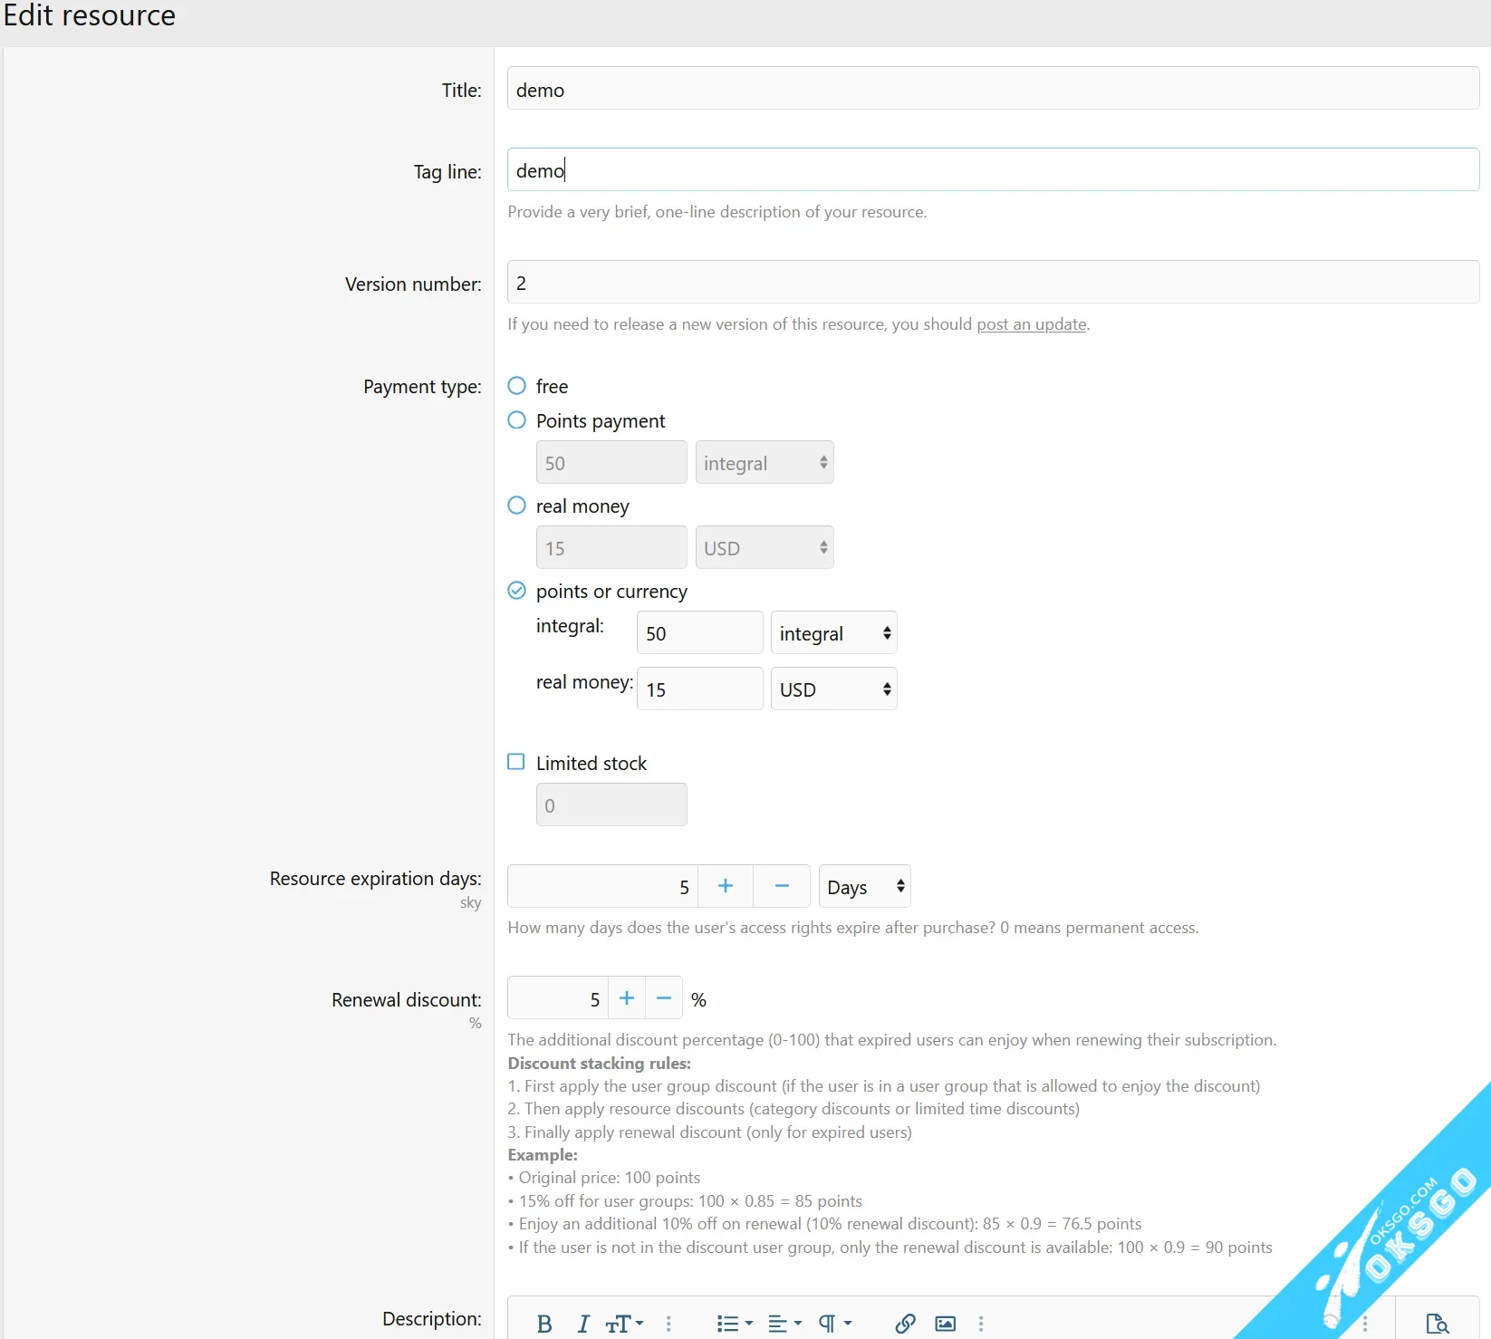
Task: Increase resource expiration days with plus
Action: 725,886
